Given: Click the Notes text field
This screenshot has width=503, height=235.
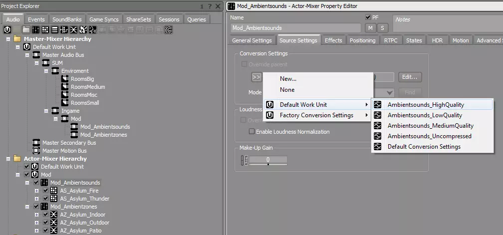Looking at the screenshot, I should [448, 23].
